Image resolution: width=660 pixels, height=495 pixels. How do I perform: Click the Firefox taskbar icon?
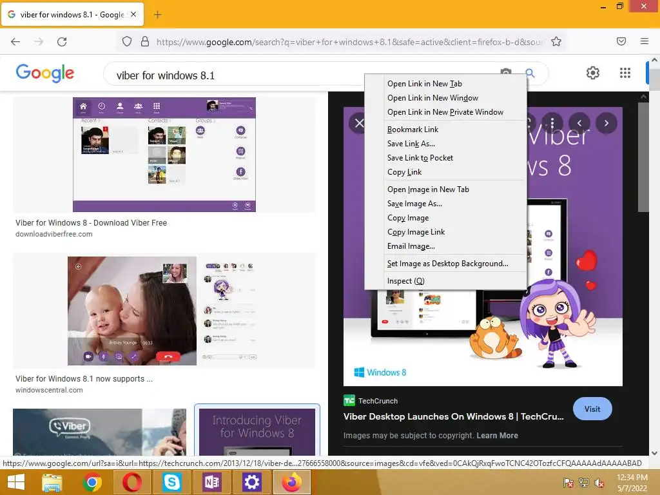click(x=292, y=482)
